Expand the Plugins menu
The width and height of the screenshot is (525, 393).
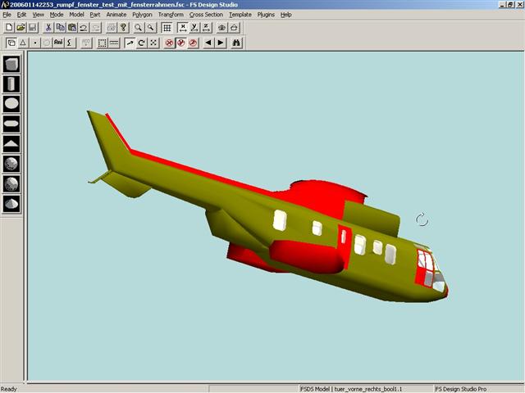tap(266, 15)
